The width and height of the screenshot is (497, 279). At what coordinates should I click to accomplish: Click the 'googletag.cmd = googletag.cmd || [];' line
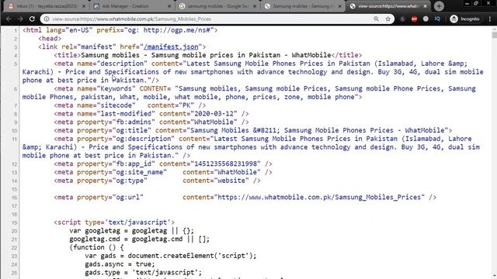(140, 239)
